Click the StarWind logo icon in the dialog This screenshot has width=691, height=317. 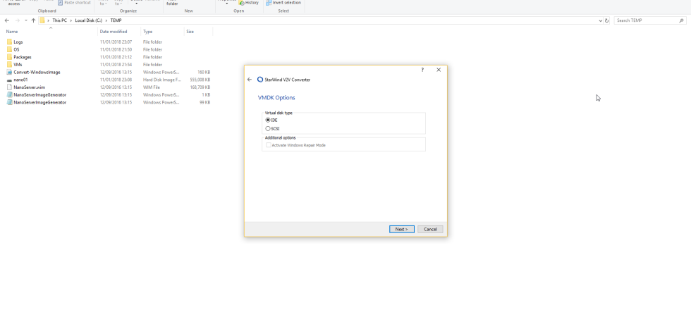(x=260, y=80)
